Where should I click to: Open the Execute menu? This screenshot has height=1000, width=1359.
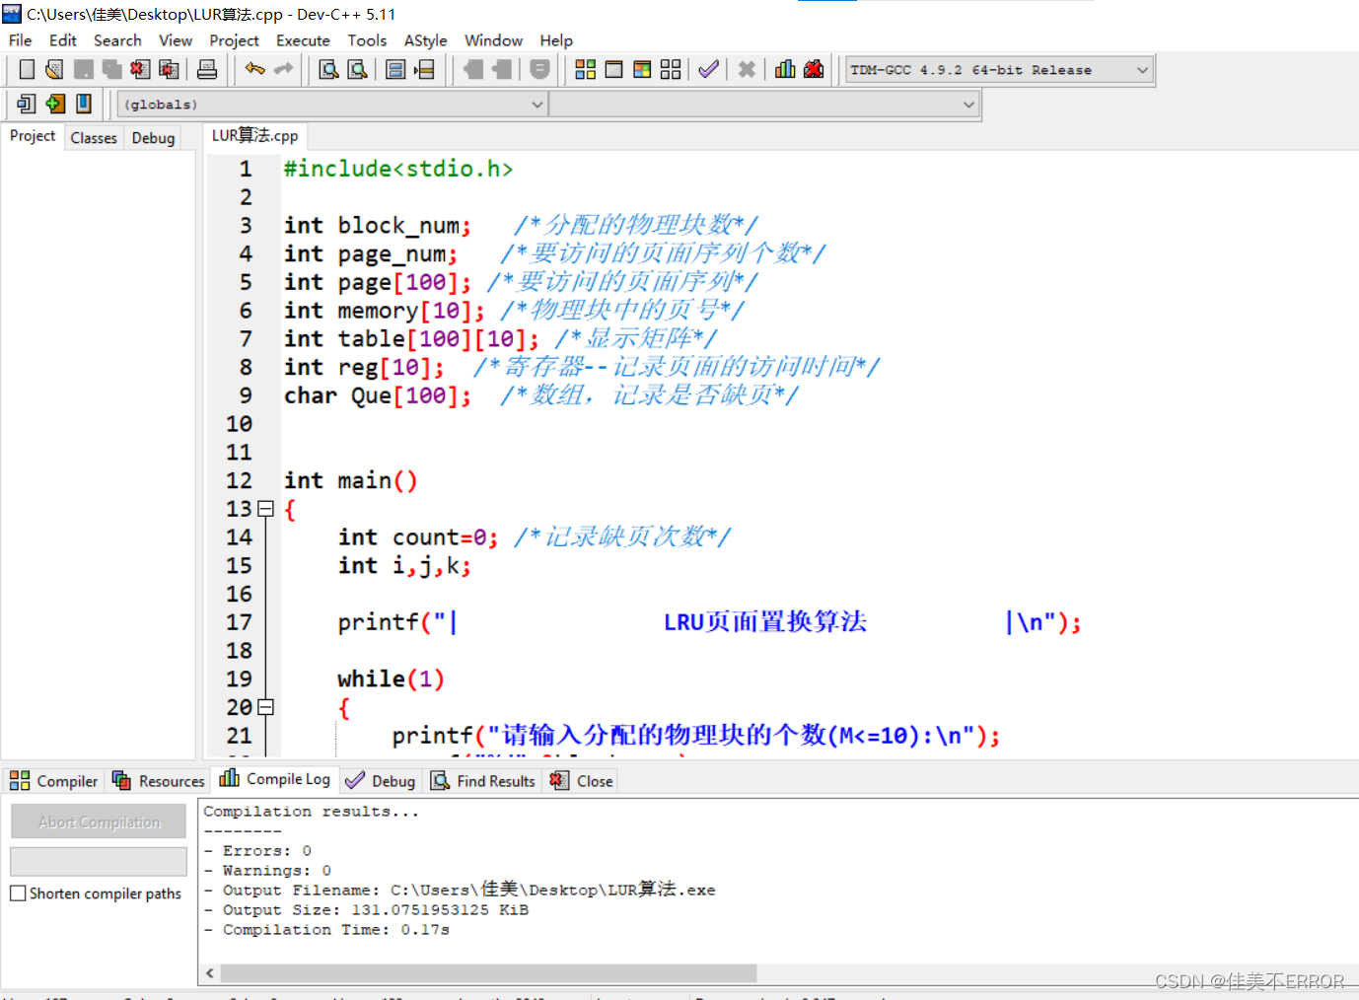point(303,40)
